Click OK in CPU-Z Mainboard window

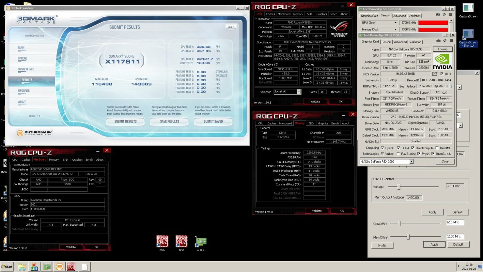96,247
